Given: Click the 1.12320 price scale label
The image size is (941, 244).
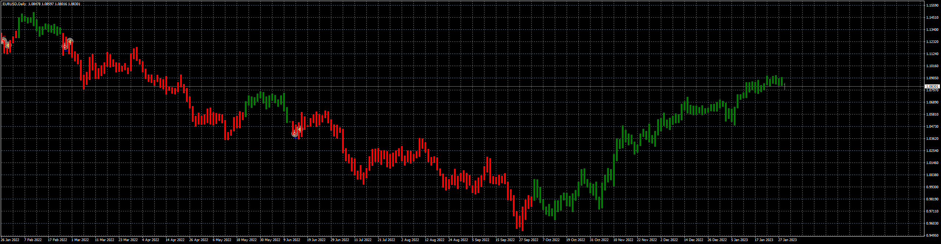Looking at the screenshot, I should pos(933,42).
